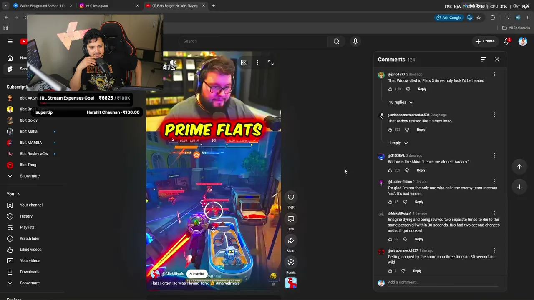This screenshot has width=534, height=300.
Task: Click the Create button
Action: tap(485, 41)
